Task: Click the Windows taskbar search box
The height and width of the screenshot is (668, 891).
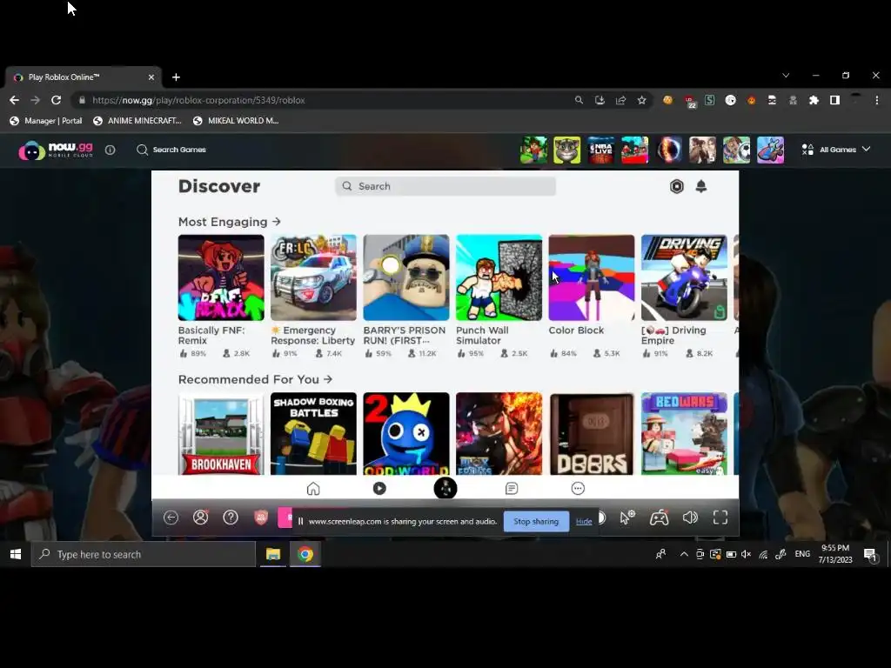Action: [x=144, y=554]
